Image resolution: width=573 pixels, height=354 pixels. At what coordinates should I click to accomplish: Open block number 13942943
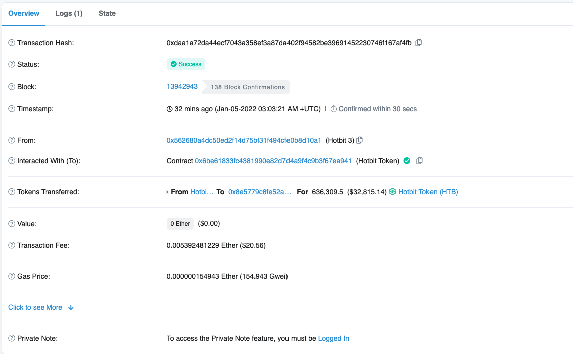(182, 86)
